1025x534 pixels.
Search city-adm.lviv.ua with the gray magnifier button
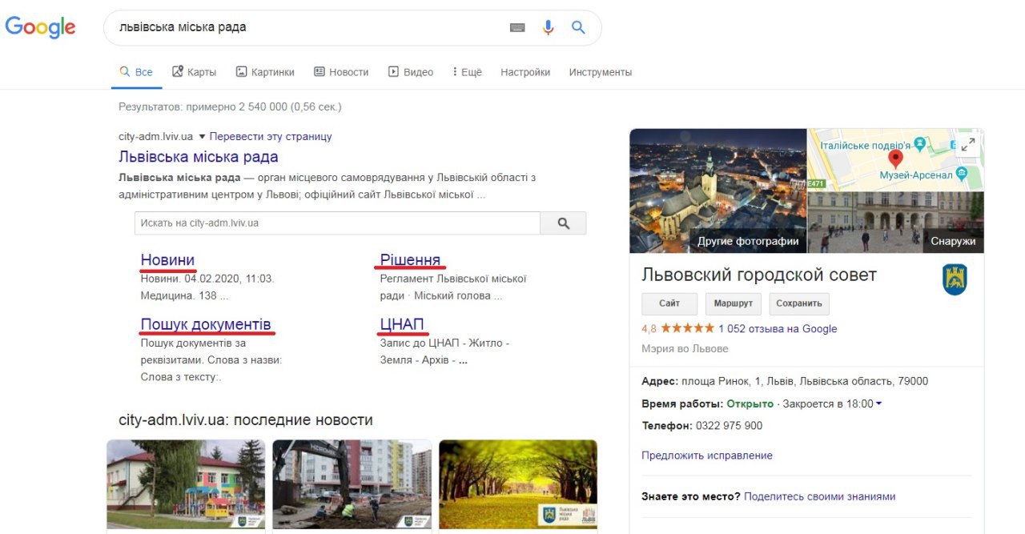(x=563, y=223)
